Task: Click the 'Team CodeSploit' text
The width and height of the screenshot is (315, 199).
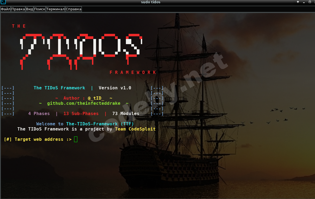Action: point(135,129)
